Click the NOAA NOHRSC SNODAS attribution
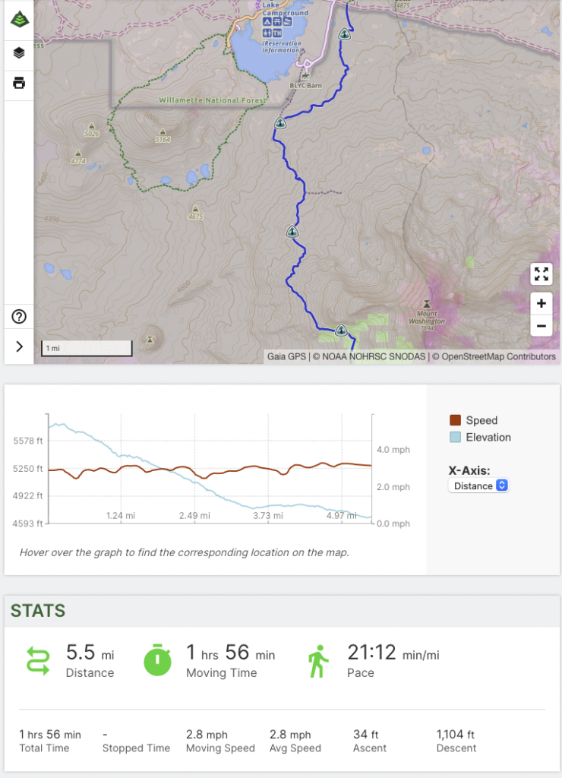Screen dimensions: 562x778 [371, 356]
